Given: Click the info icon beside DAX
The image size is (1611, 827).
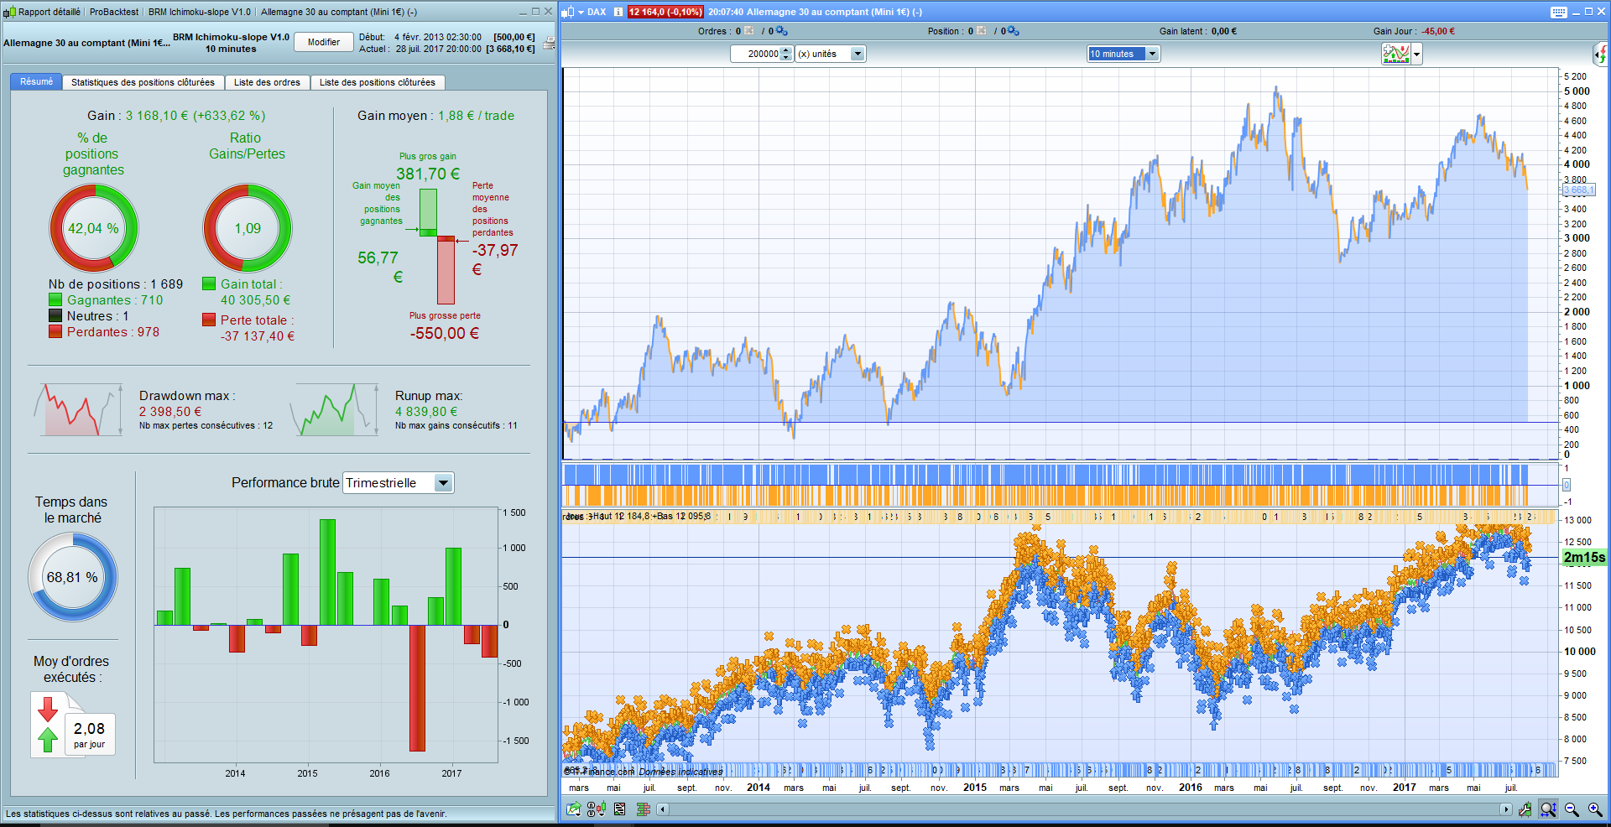Looking at the screenshot, I should pyautogui.click(x=618, y=12).
